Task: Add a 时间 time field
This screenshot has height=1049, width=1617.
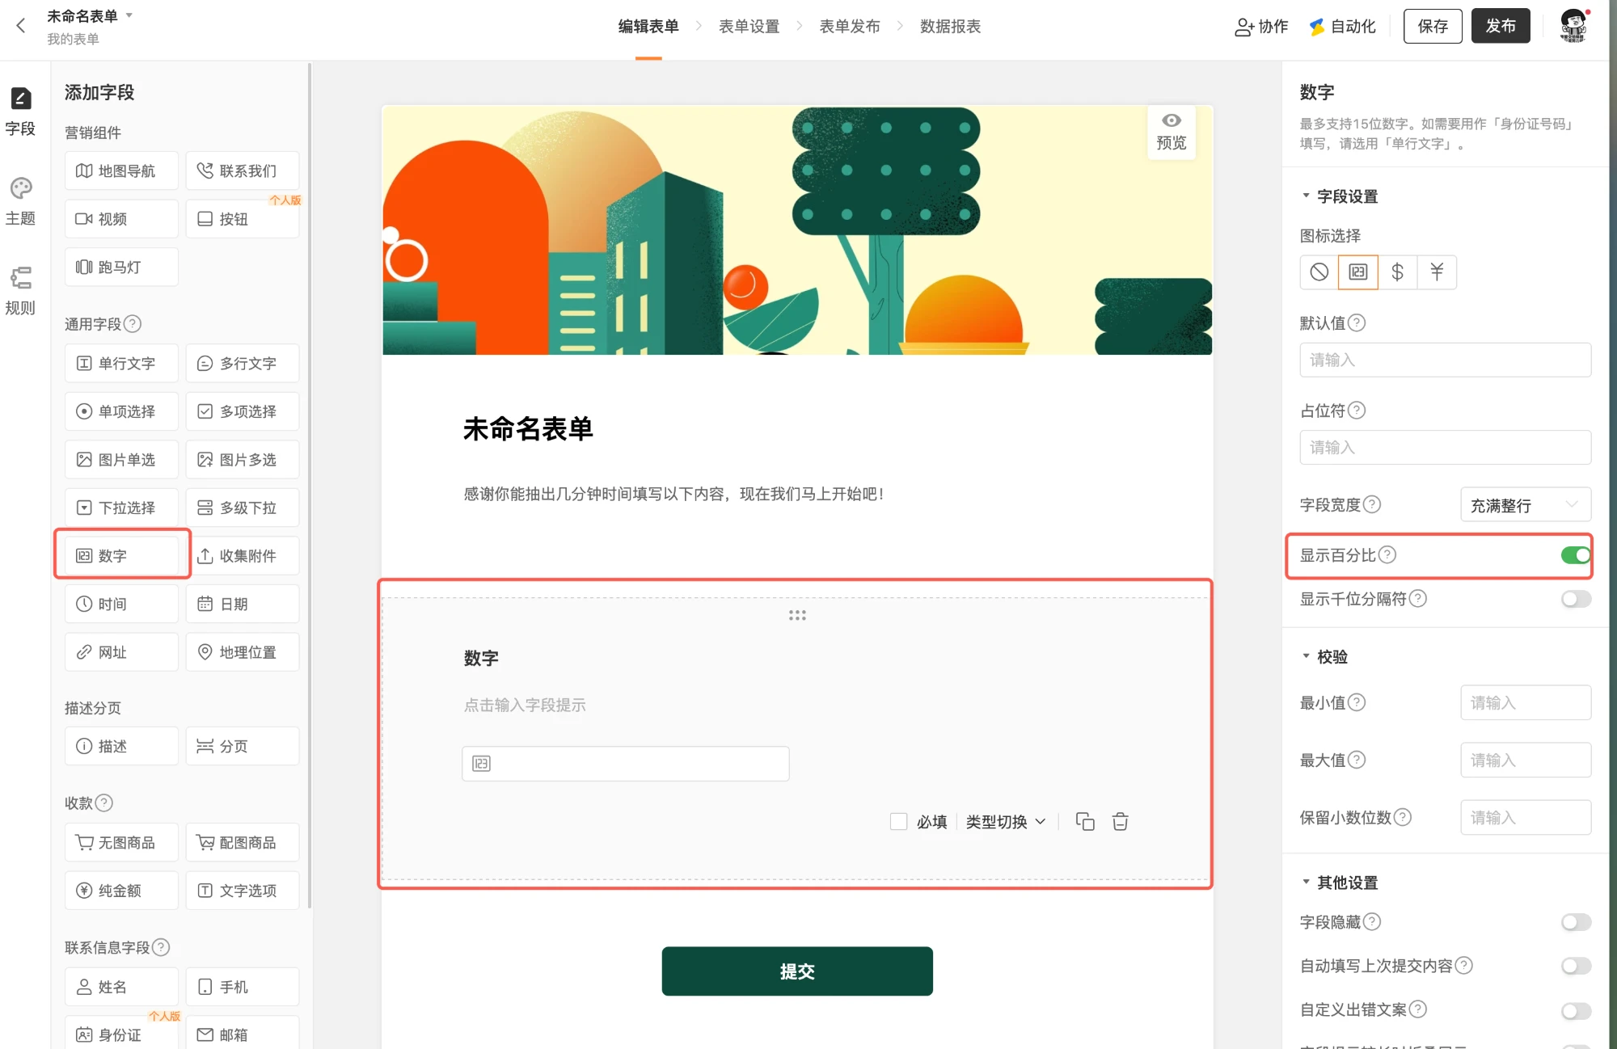Action: coord(121,604)
